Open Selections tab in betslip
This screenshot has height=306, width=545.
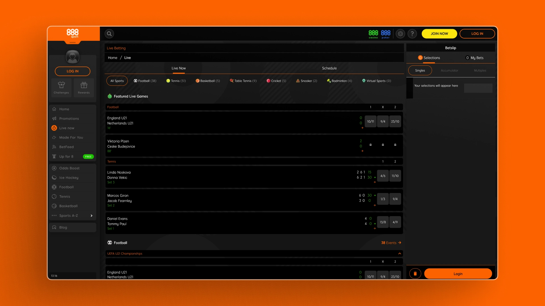tap(429, 58)
